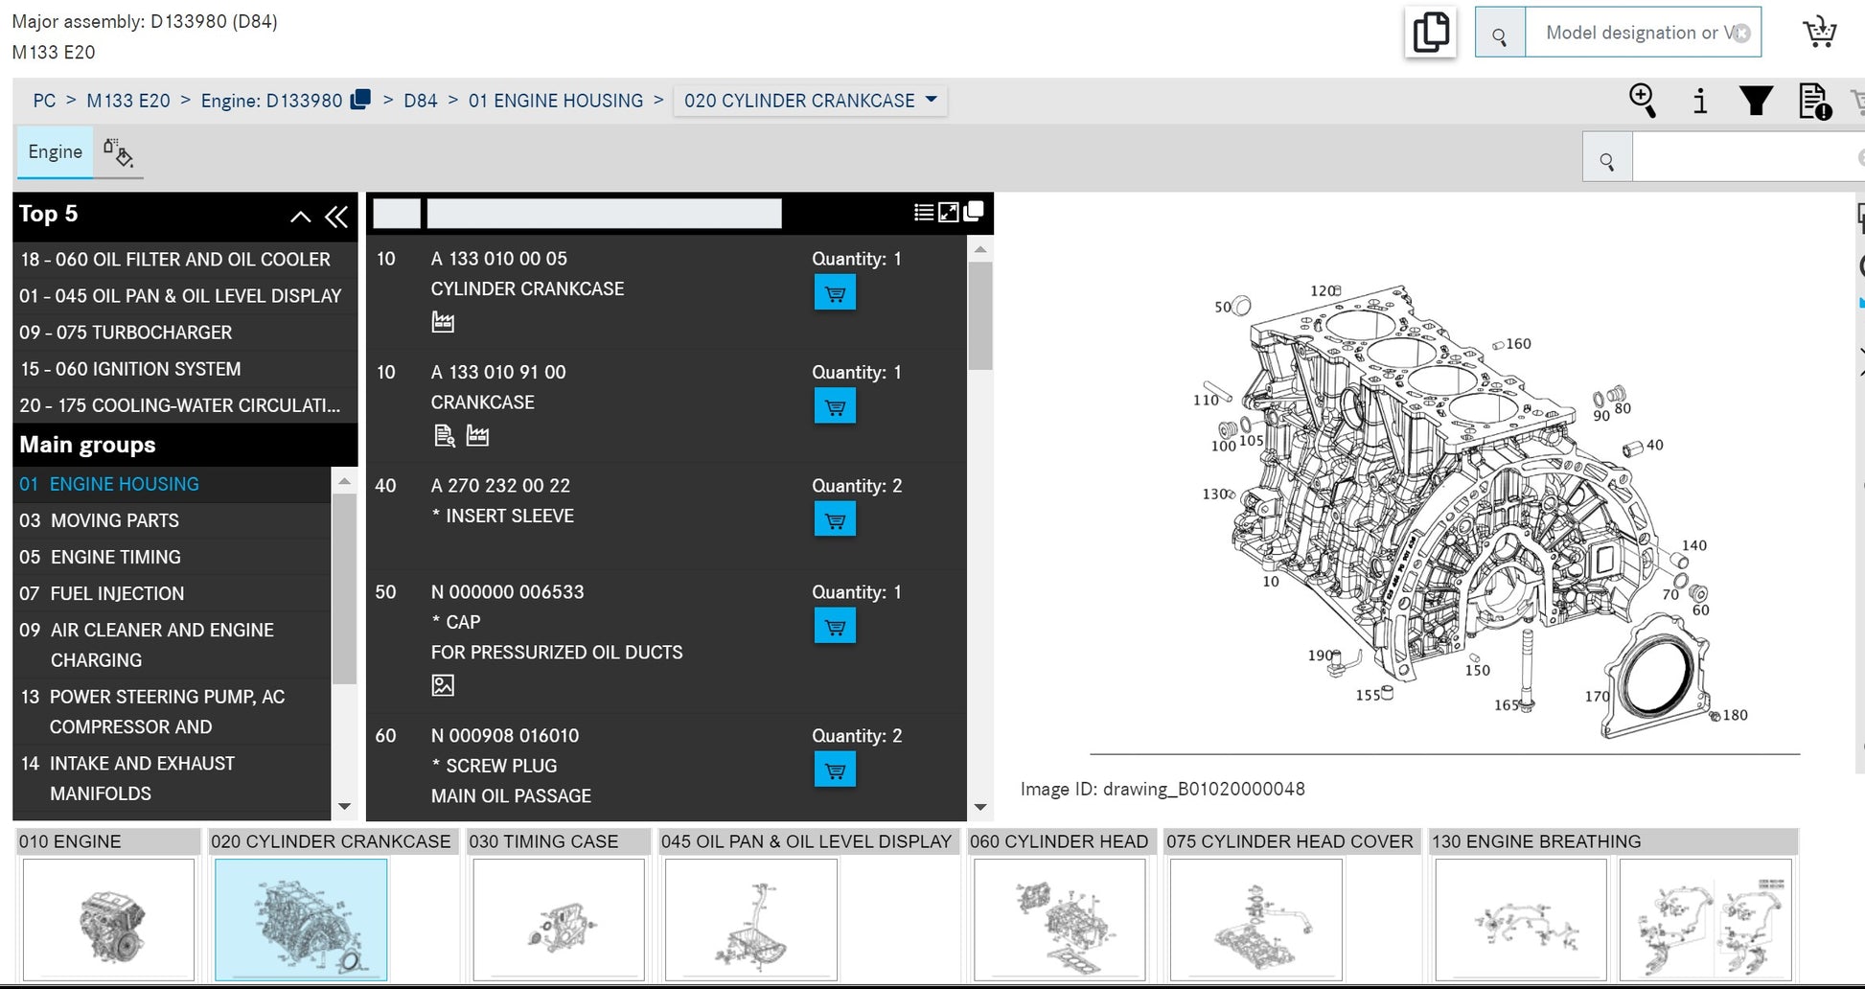Viewport: 1865px width, 989px height.
Task: Select the 07 FUEL INJECTION main group
Action: pos(116,593)
